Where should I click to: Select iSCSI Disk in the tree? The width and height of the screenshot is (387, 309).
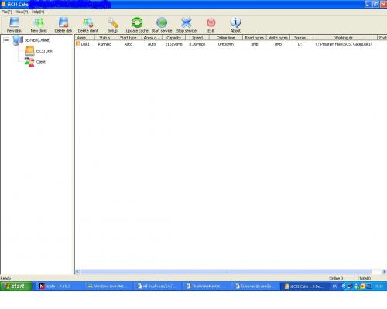click(44, 51)
